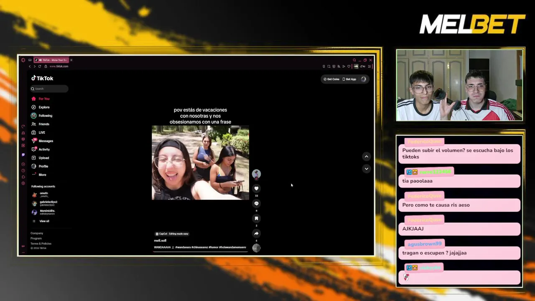Expand the Program footer section

(x=36, y=238)
